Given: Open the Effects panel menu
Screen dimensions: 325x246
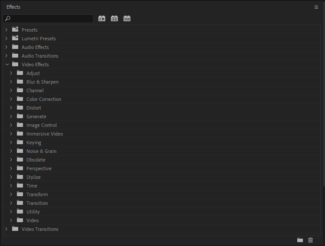Looking at the screenshot, I should [316, 7].
